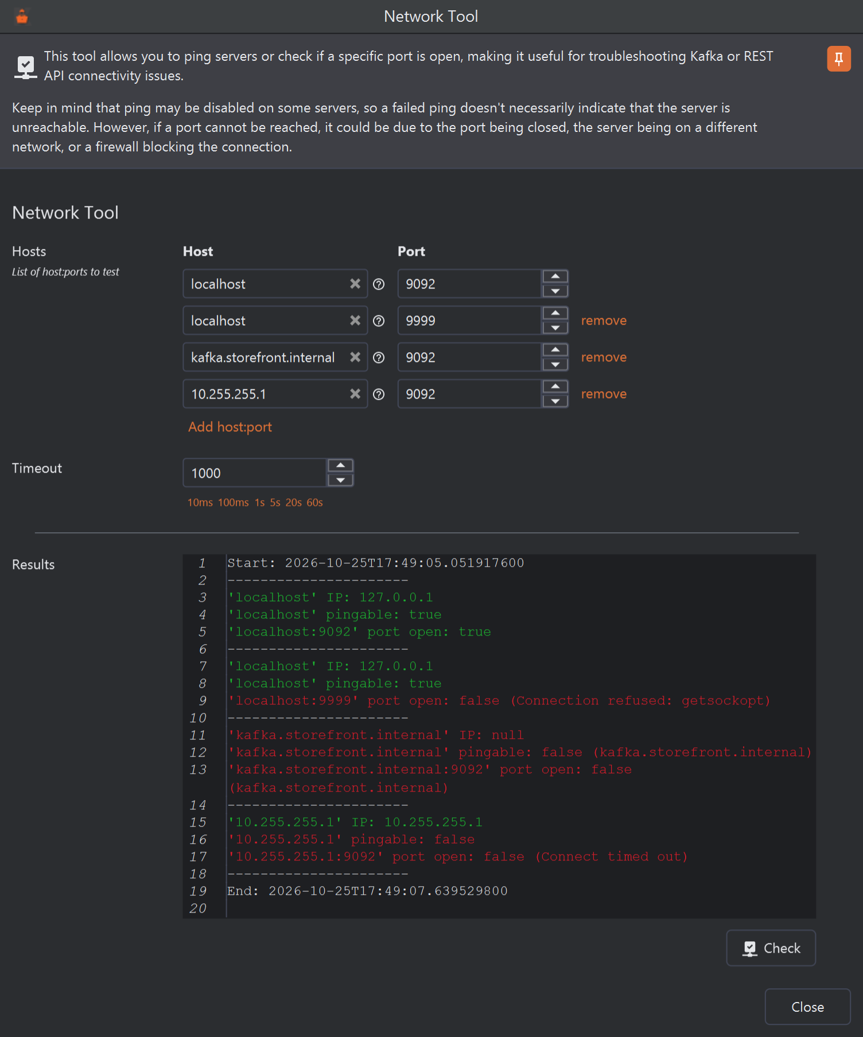Set timeout preset to 1s
Screen dimensions: 863x1037
point(260,502)
